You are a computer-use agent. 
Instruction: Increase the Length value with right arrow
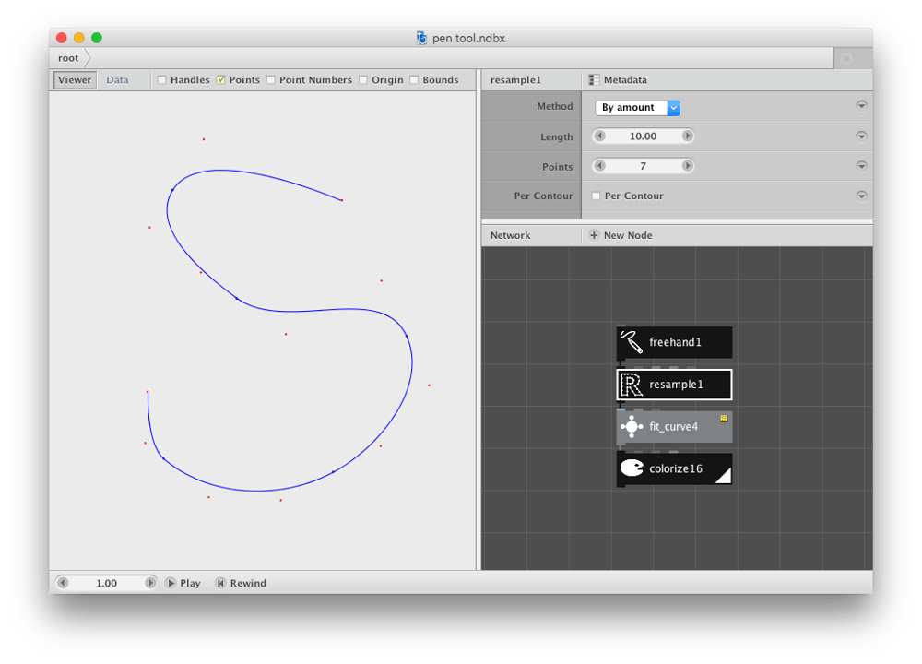pos(687,136)
